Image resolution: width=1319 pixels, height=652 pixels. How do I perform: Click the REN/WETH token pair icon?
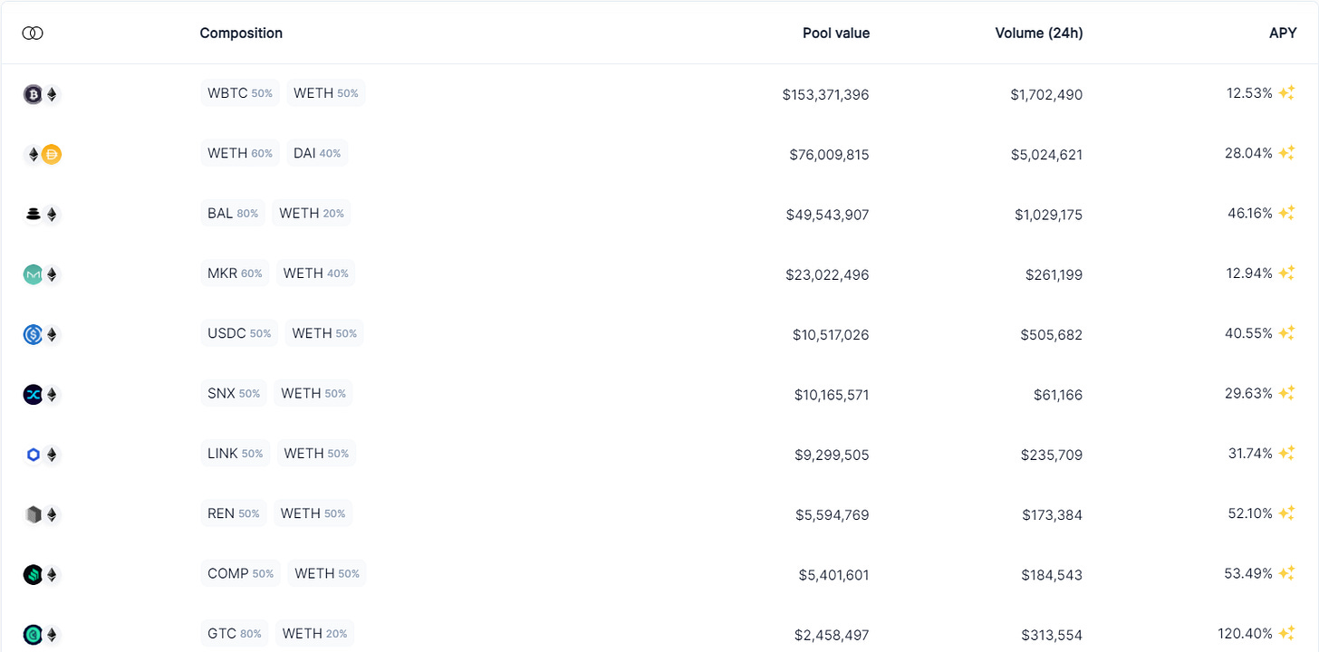(x=42, y=514)
